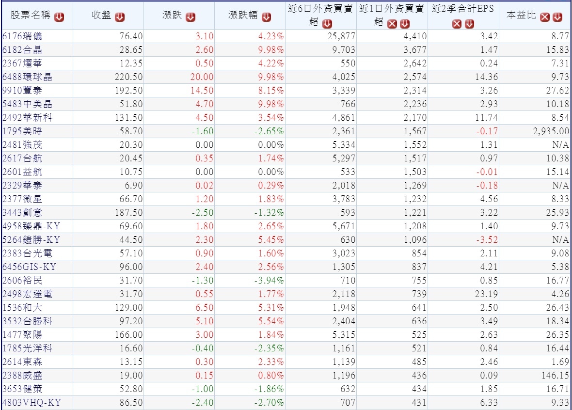Open stock 3443創意
Image resolution: width=572 pixels, height=410 pixels.
coord(22,213)
